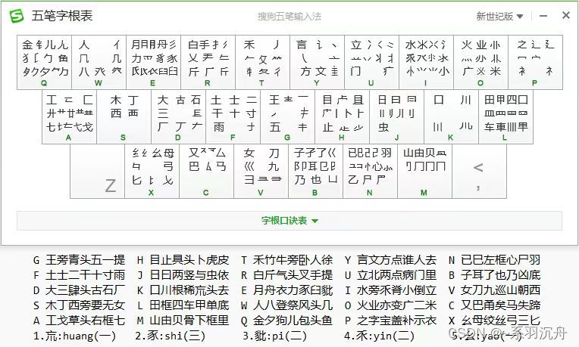Image resolution: width=579 pixels, height=347 pixels.
Task: Select the X key with 纟 radicals
Action: pos(152,172)
